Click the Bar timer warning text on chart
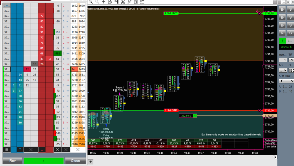The image size is (294, 166). [231, 134]
